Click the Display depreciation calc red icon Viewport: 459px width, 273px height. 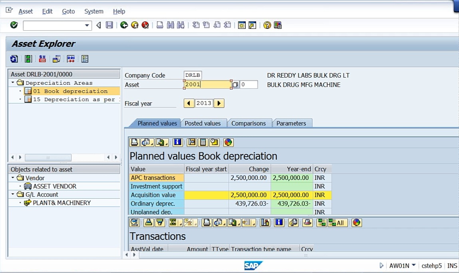coord(42,59)
